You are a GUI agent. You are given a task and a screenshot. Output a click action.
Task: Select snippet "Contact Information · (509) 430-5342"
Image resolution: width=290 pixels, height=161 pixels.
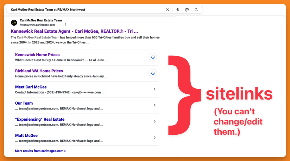click(42, 92)
